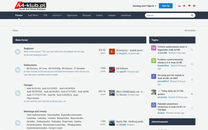Open Rob@k's car avatar thumbnail
Screen dimensions: 208x130
coord(112,123)
